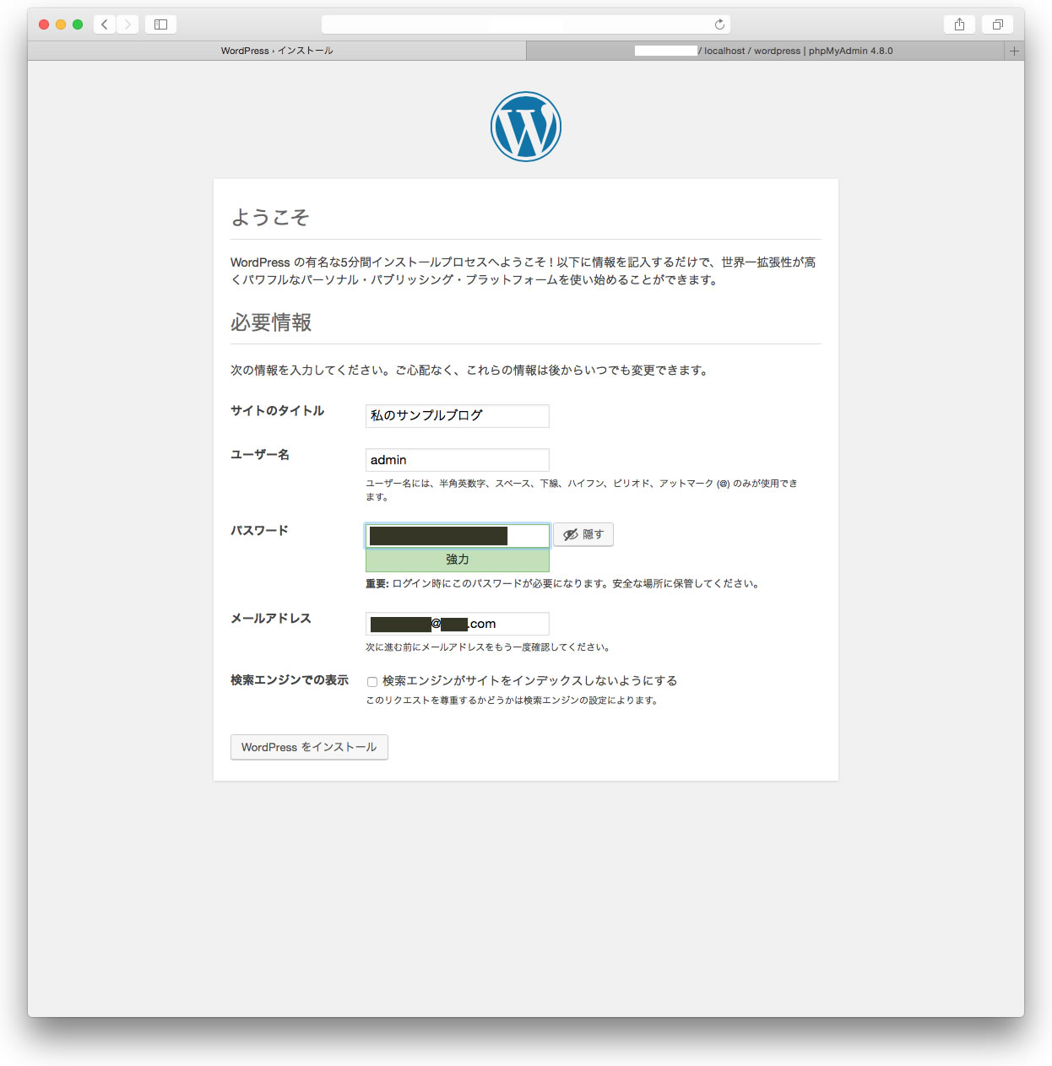The image size is (1052, 1066).
Task: Click the 強力 password strength indicator
Action: pyautogui.click(x=458, y=560)
